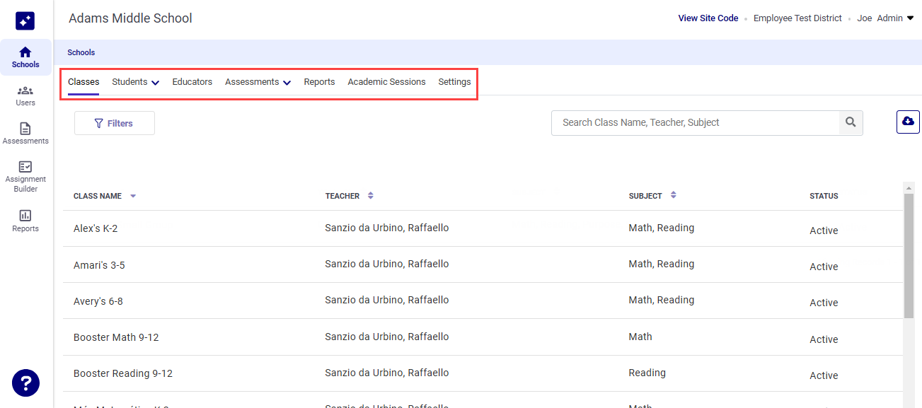Open Reports from the left sidebar
Screen dimensions: 922x408
point(25,221)
